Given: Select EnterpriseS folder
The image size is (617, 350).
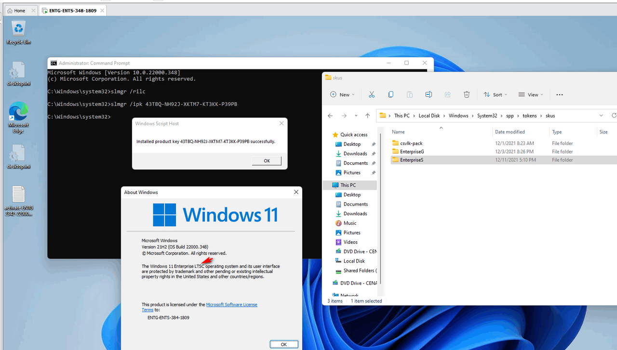Looking at the screenshot, I should coord(412,160).
